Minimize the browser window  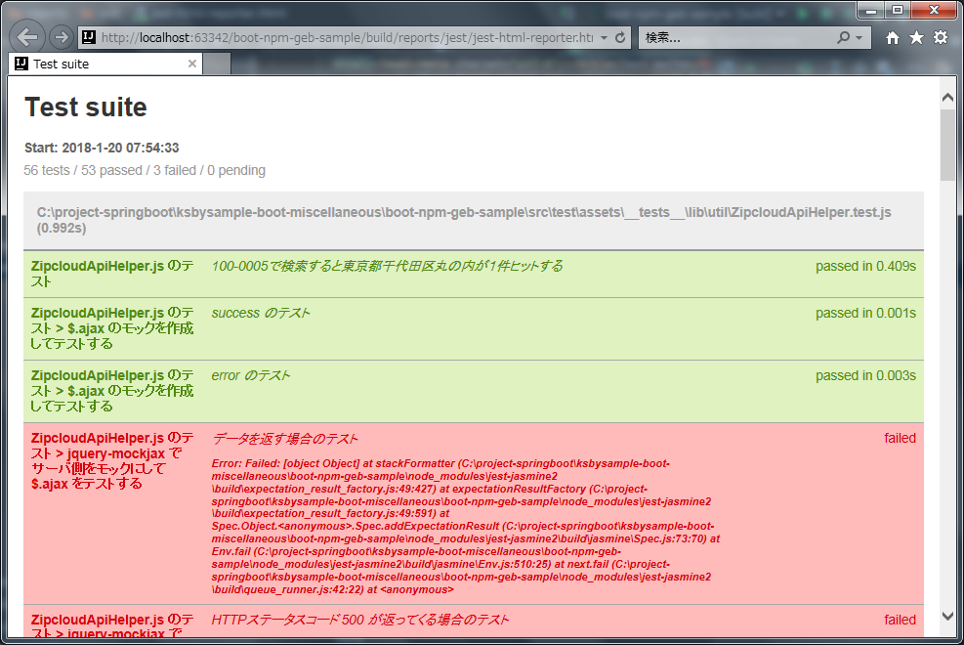tap(871, 10)
